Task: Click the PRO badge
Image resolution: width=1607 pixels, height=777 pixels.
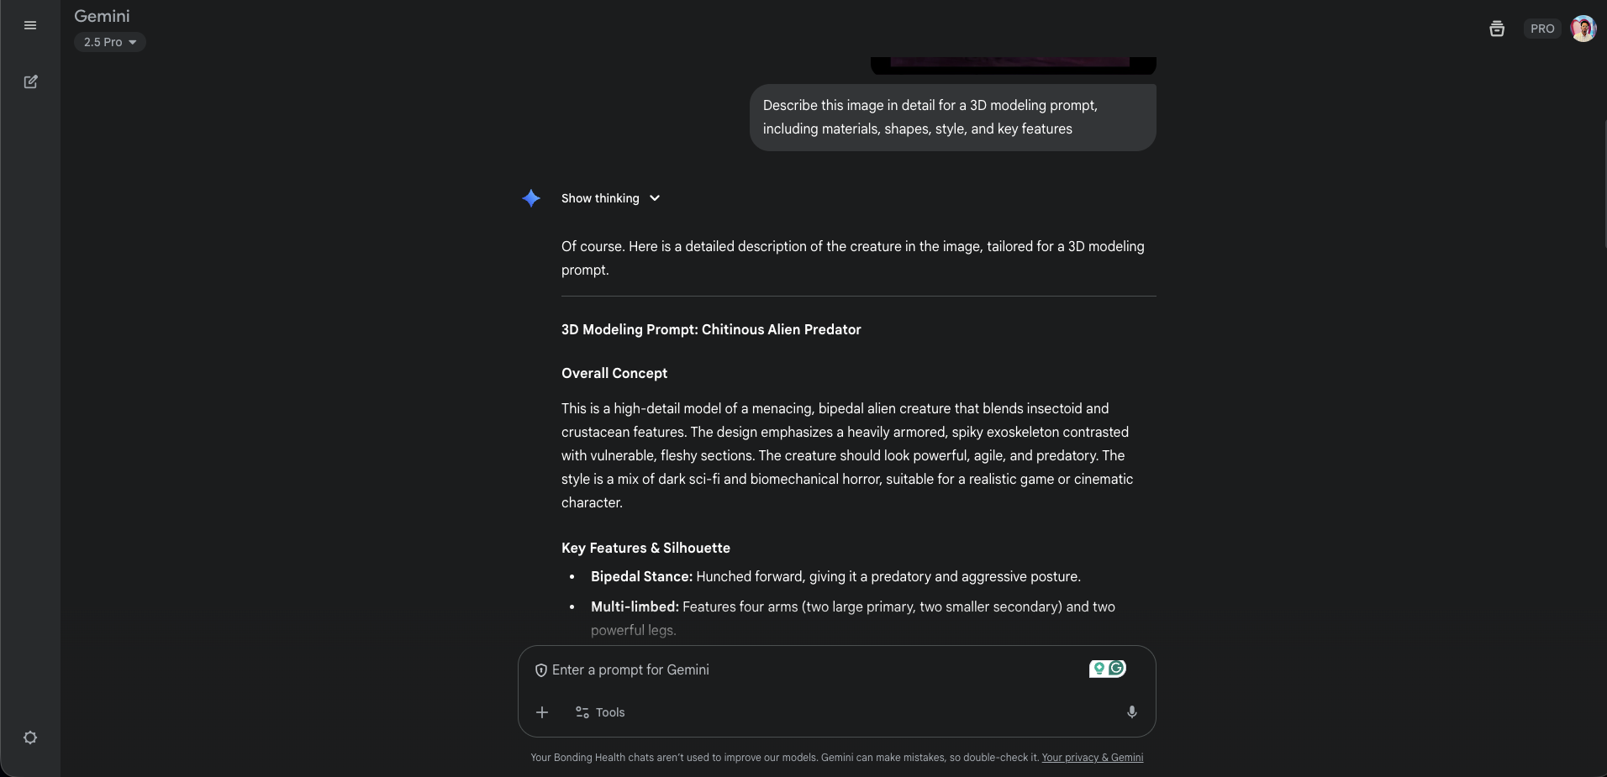Action: 1542,29
